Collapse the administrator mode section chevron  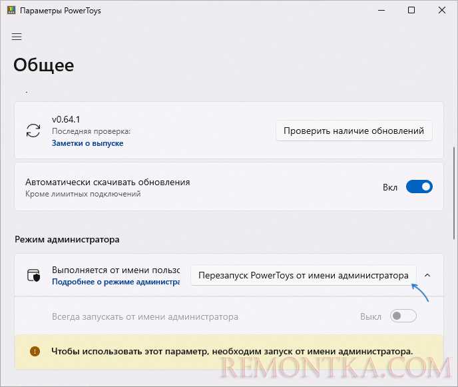click(427, 275)
